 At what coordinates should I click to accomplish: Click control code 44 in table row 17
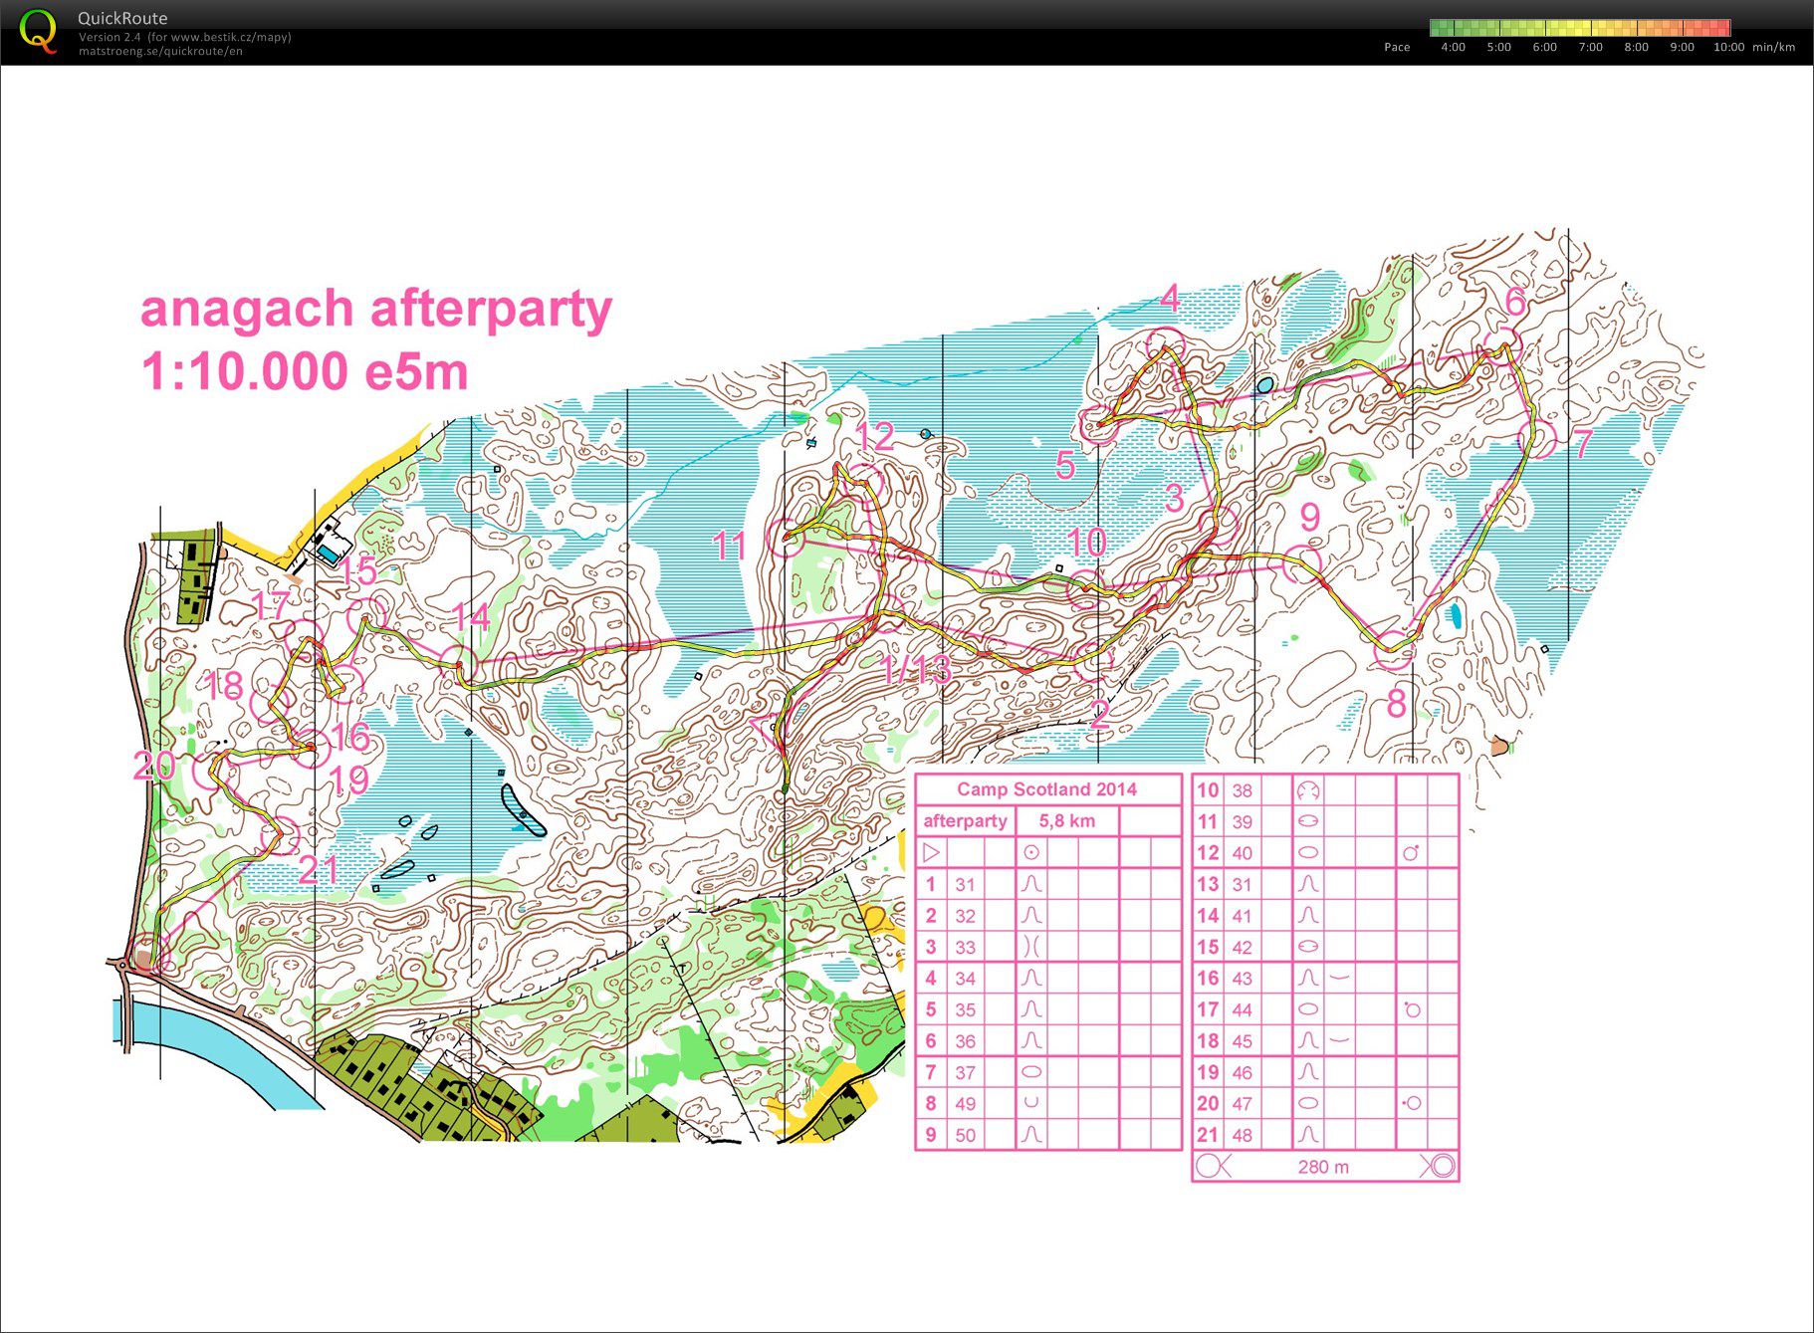click(1242, 1009)
